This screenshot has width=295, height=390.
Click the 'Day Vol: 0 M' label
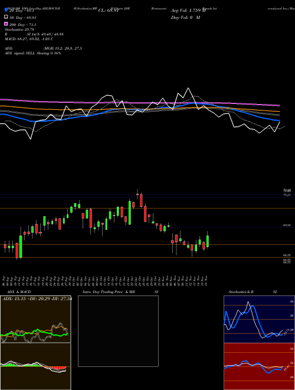[x=185, y=17]
